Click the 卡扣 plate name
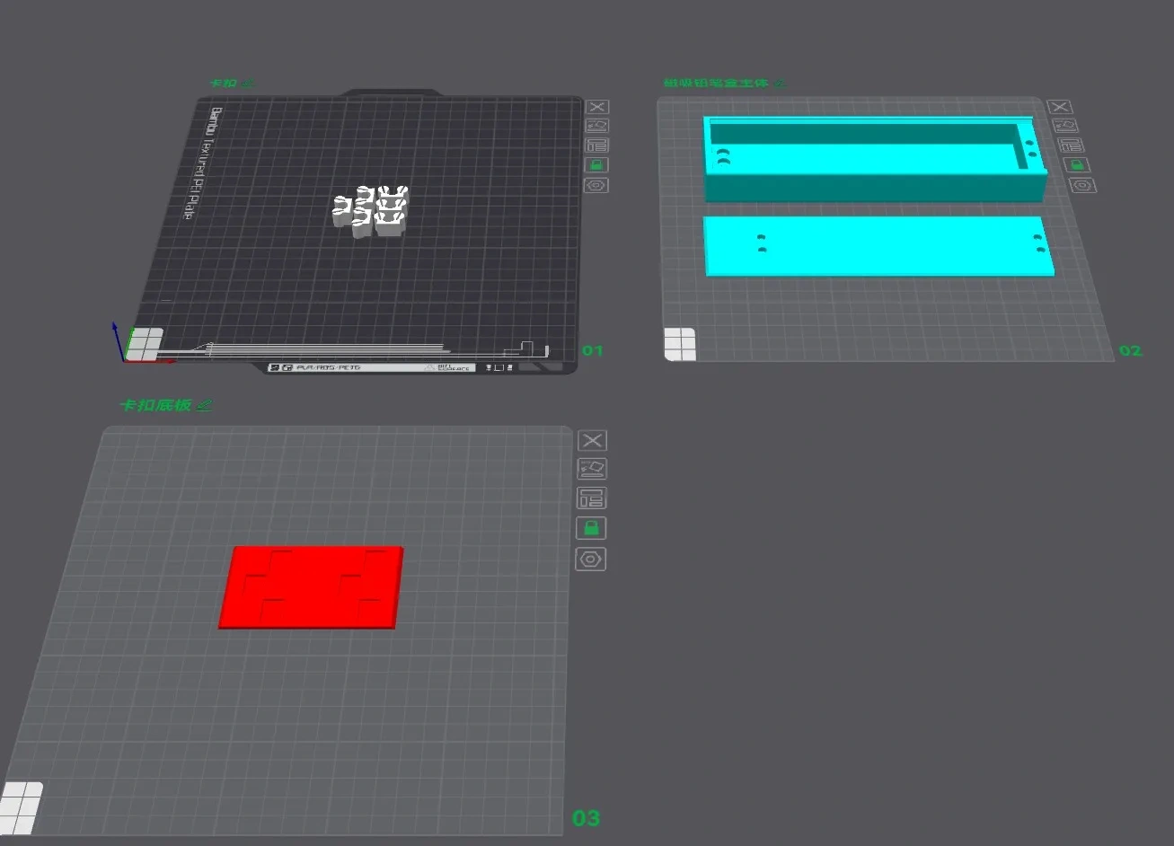This screenshot has width=1174, height=846. [224, 84]
